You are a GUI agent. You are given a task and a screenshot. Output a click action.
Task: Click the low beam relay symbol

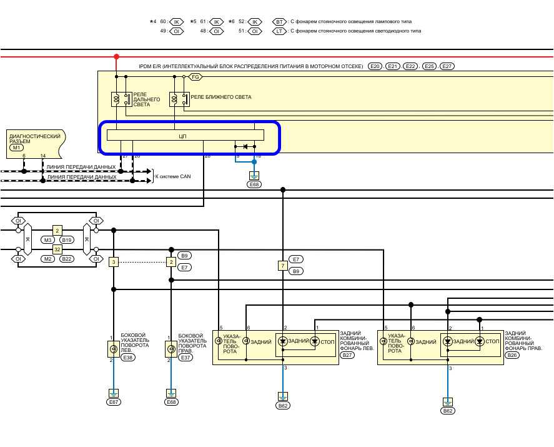pyautogui.click(x=179, y=99)
